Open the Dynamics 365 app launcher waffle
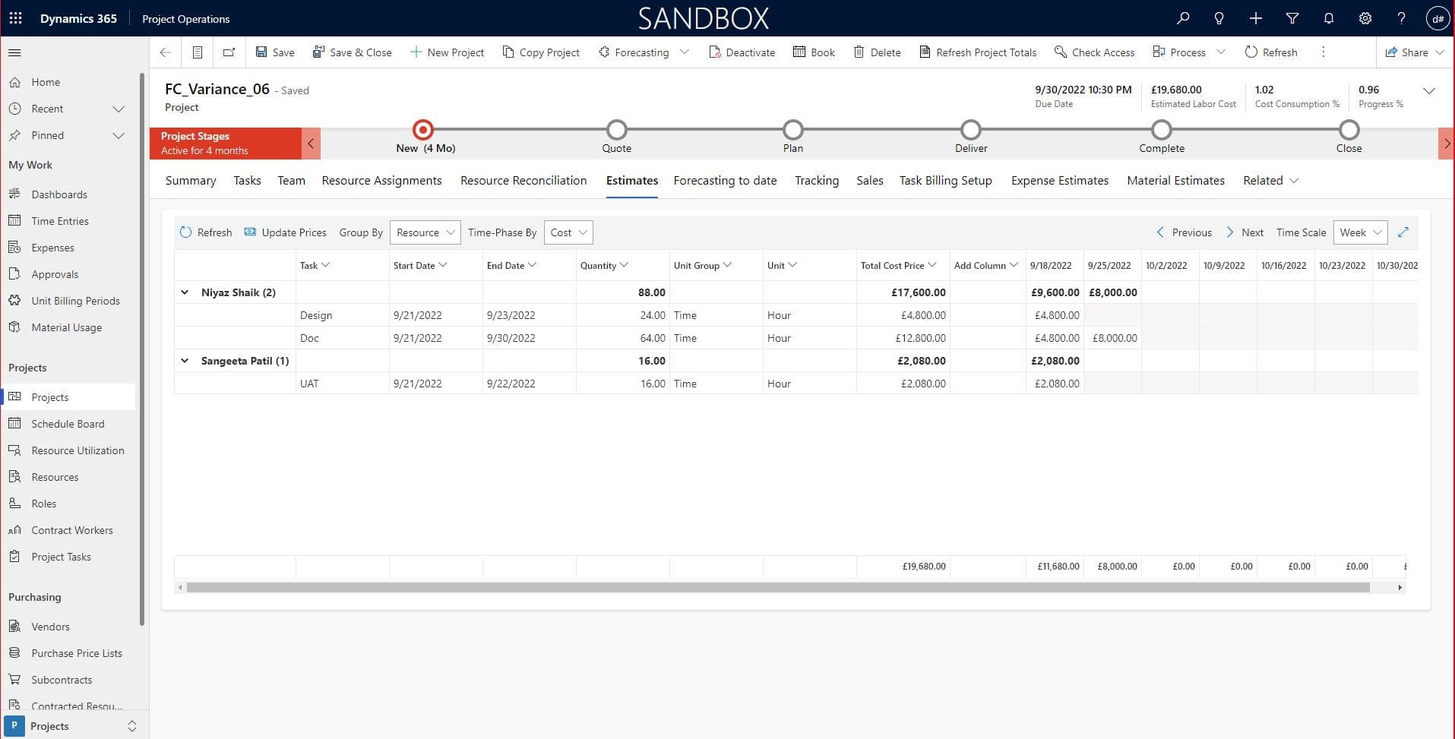 click(15, 18)
